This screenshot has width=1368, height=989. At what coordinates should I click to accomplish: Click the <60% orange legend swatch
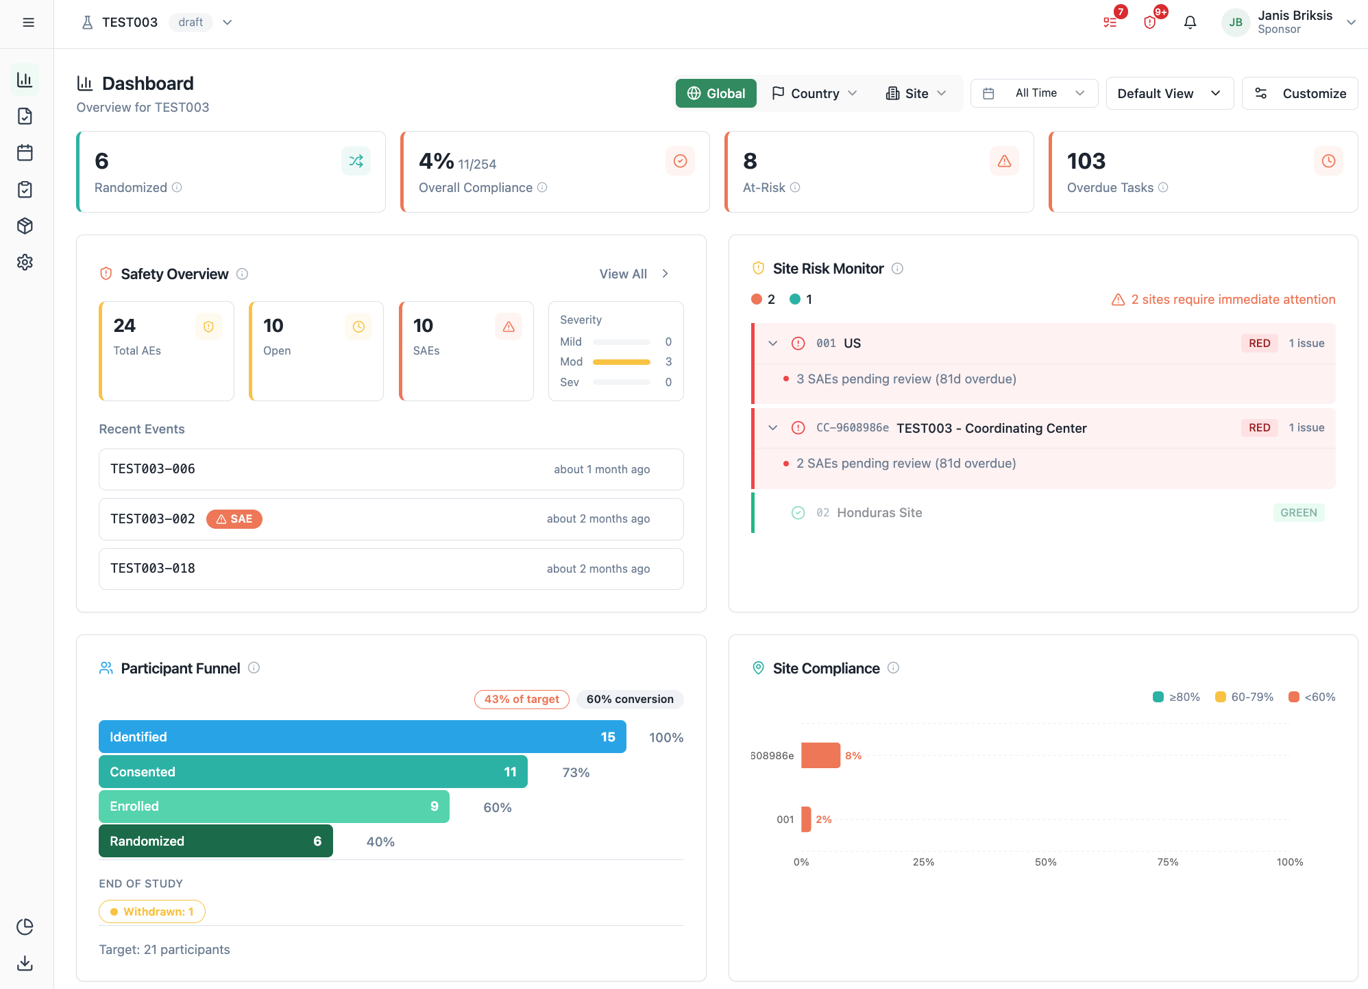[1294, 697]
